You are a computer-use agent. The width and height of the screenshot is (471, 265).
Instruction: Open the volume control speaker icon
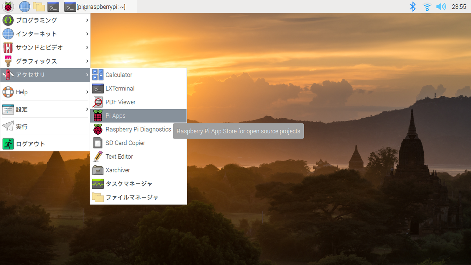click(x=441, y=7)
